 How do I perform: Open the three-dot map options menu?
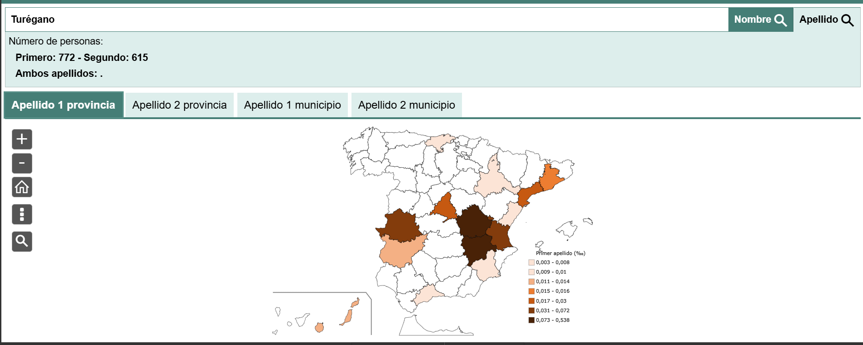(22, 214)
